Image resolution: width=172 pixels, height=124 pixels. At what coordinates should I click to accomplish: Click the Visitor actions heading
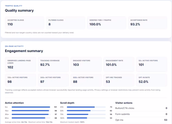pyautogui.click(x=124, y=103)
